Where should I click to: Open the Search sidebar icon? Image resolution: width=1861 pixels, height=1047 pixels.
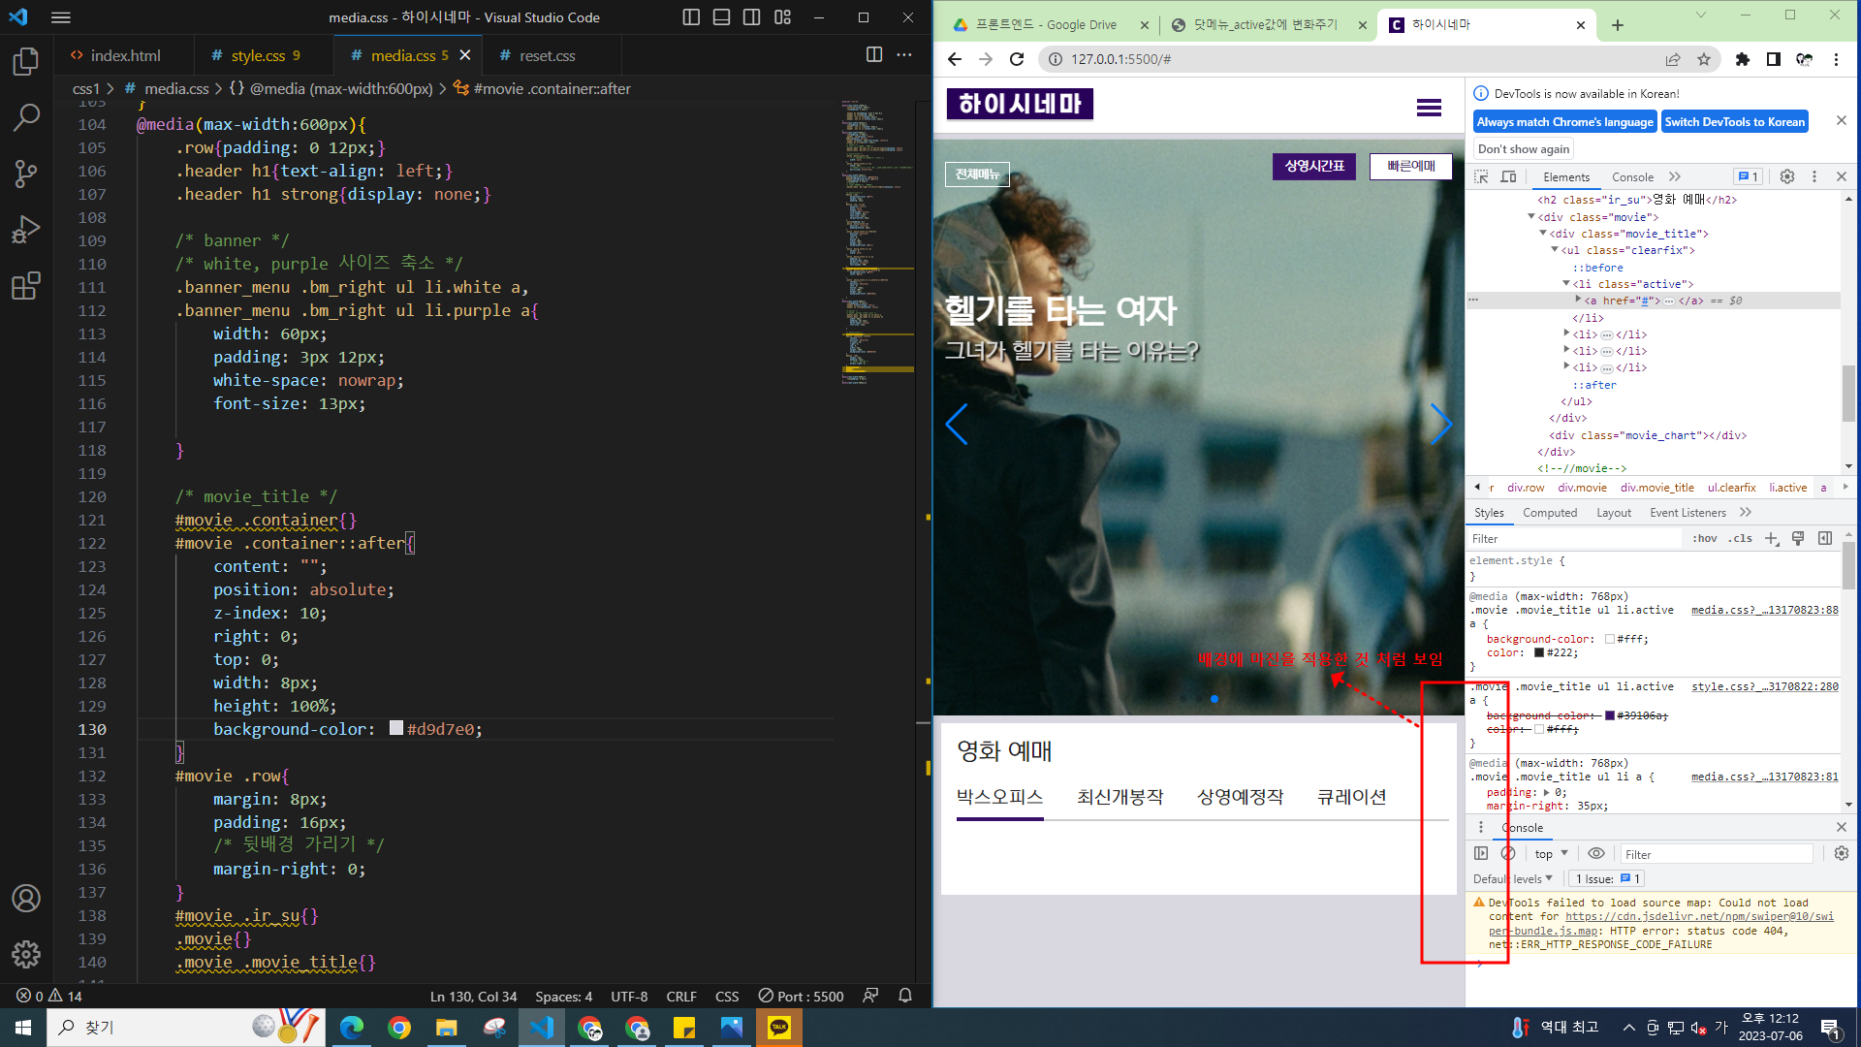point(26,118)
